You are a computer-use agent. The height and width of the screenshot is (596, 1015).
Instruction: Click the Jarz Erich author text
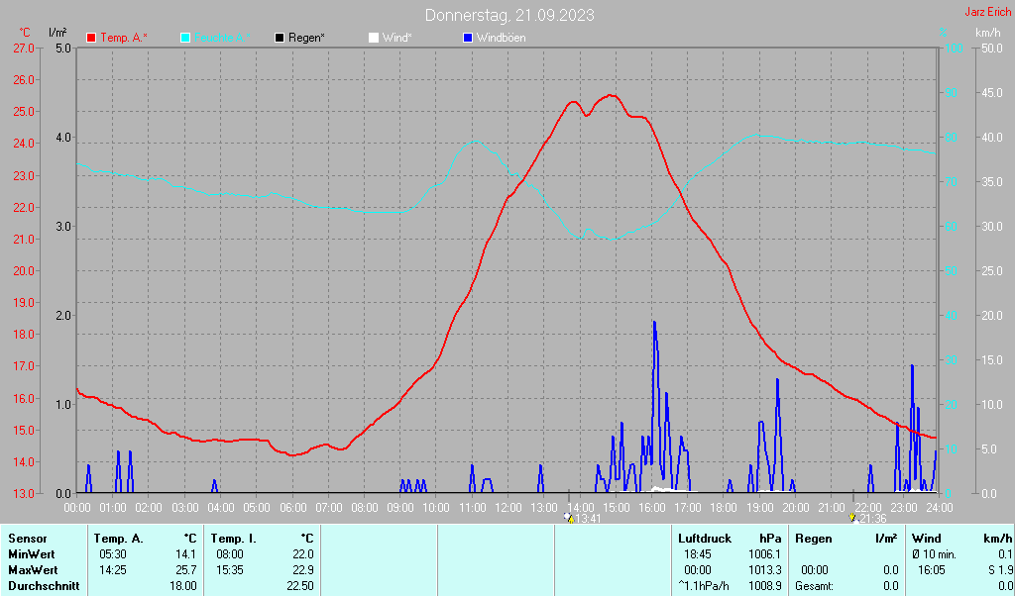(x=988, y=13)
